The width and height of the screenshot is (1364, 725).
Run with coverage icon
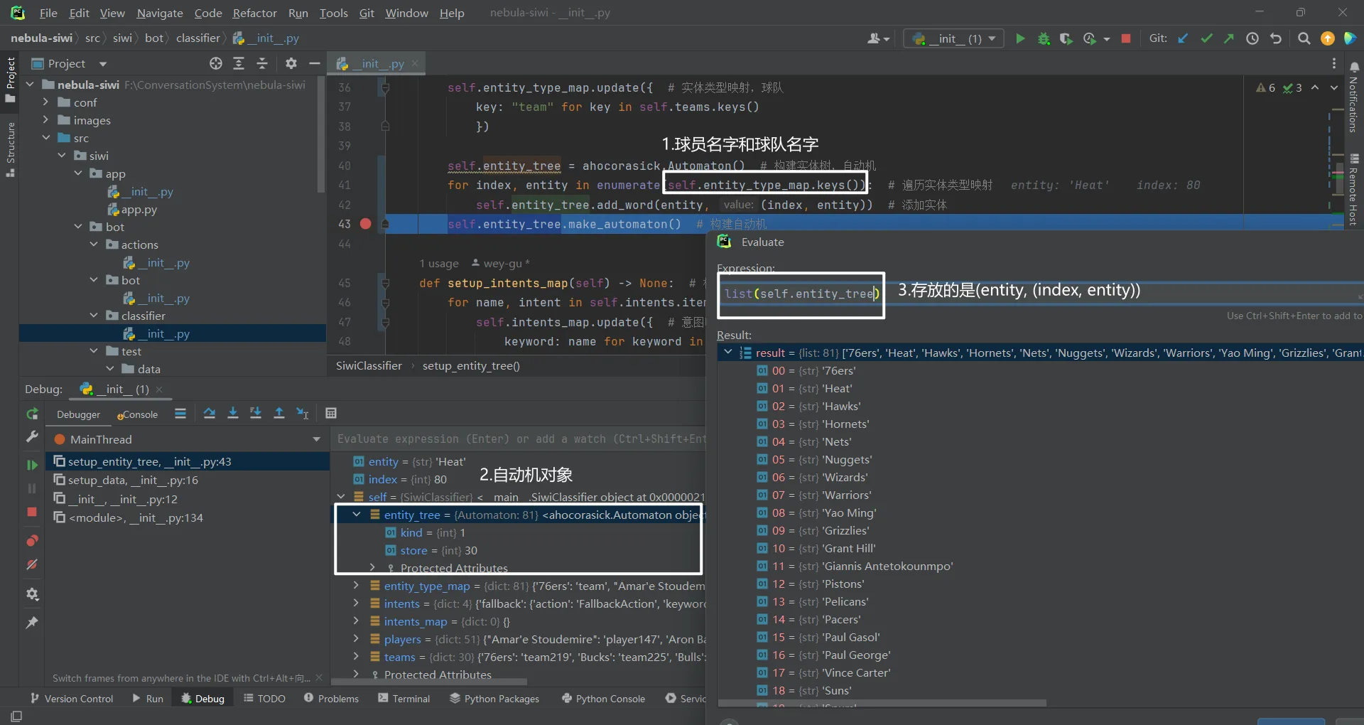point(1066,38)
